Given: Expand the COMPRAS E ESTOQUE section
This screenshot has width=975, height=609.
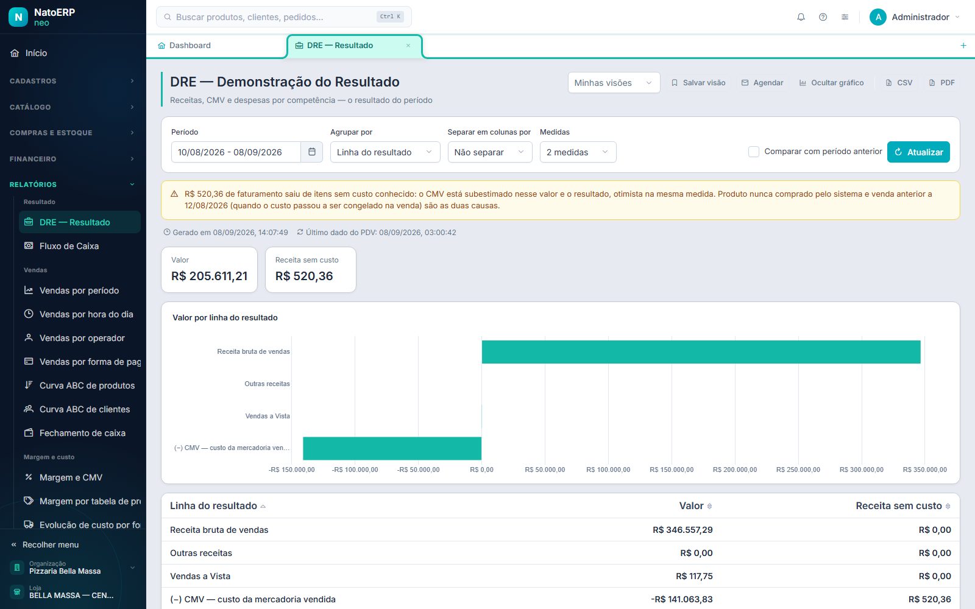Looking at the screenshot, I should (73, 133).
